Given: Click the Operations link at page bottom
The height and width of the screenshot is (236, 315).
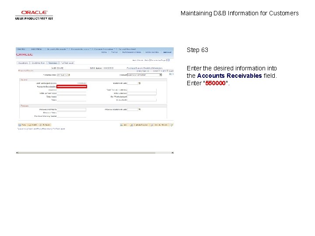Looking at the screenshot, I should [x=22, y=129].
